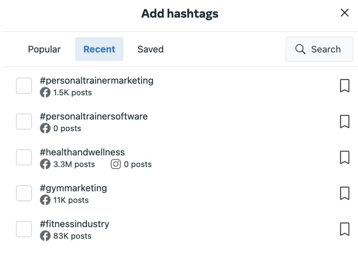Enable the #gymmarketing checkbox
Viewport: 358px width, 253px height.
24,194
